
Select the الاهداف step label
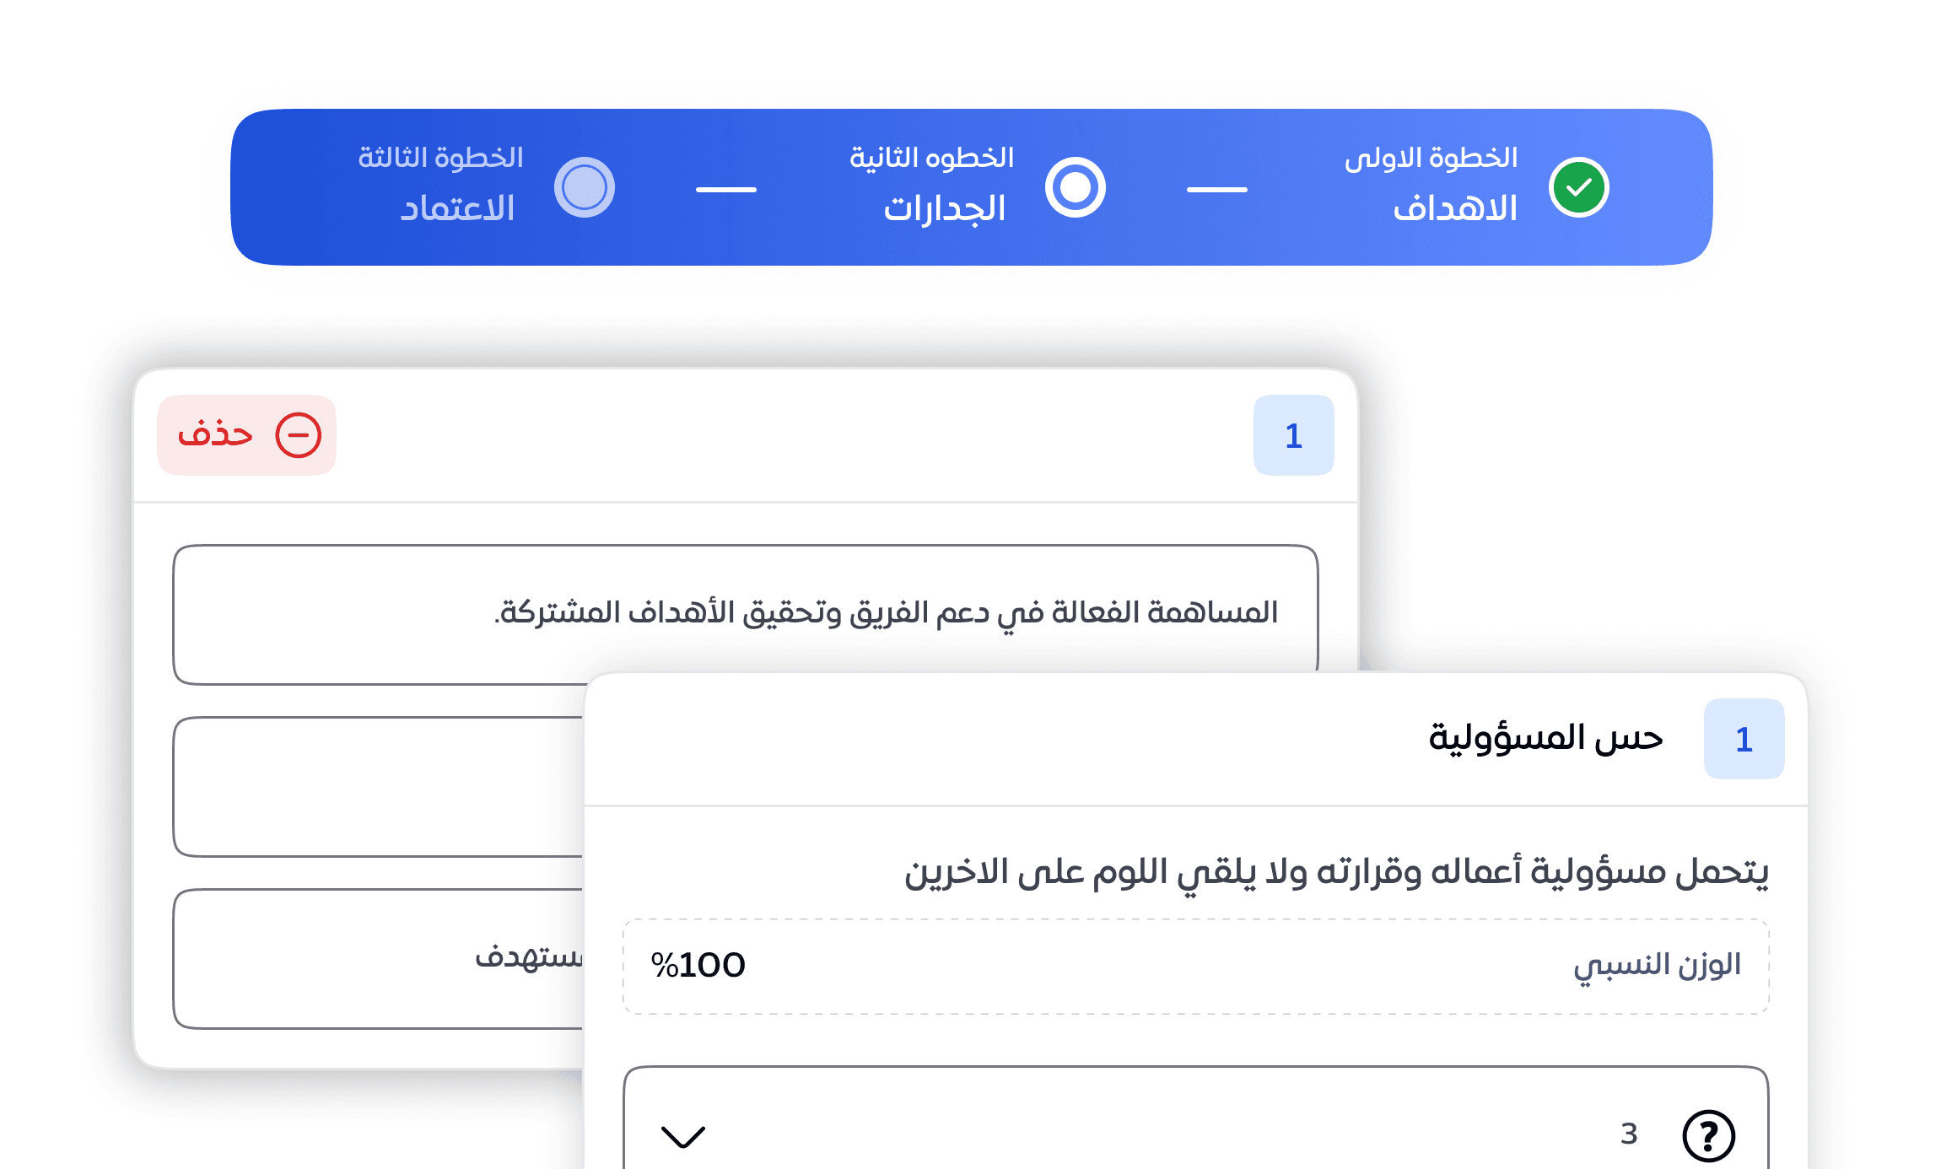(x=1455, y=208)
